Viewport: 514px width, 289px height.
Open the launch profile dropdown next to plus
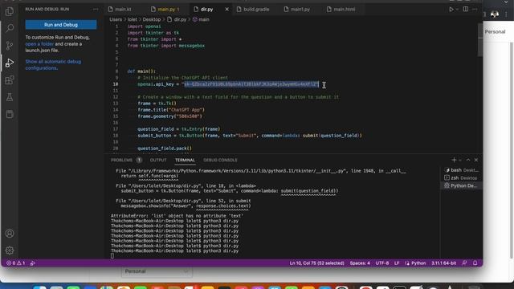point(460,160)
